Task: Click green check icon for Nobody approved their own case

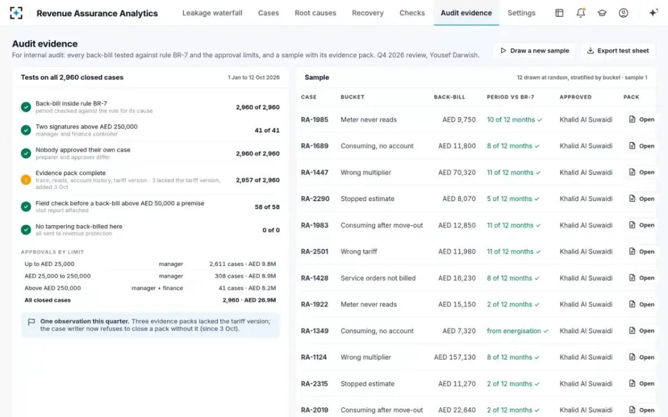Action: pyautogui.click(x=26, y=153)
